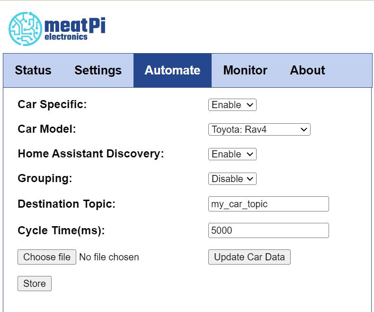Screen dimensions: 374x312
Task: Expand the Home Assistant Discovery dropdown
Action: (x=232, y=154)
